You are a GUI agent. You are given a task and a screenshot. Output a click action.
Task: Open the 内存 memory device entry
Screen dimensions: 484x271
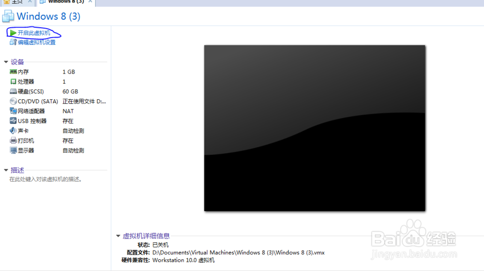pos(23,72)
